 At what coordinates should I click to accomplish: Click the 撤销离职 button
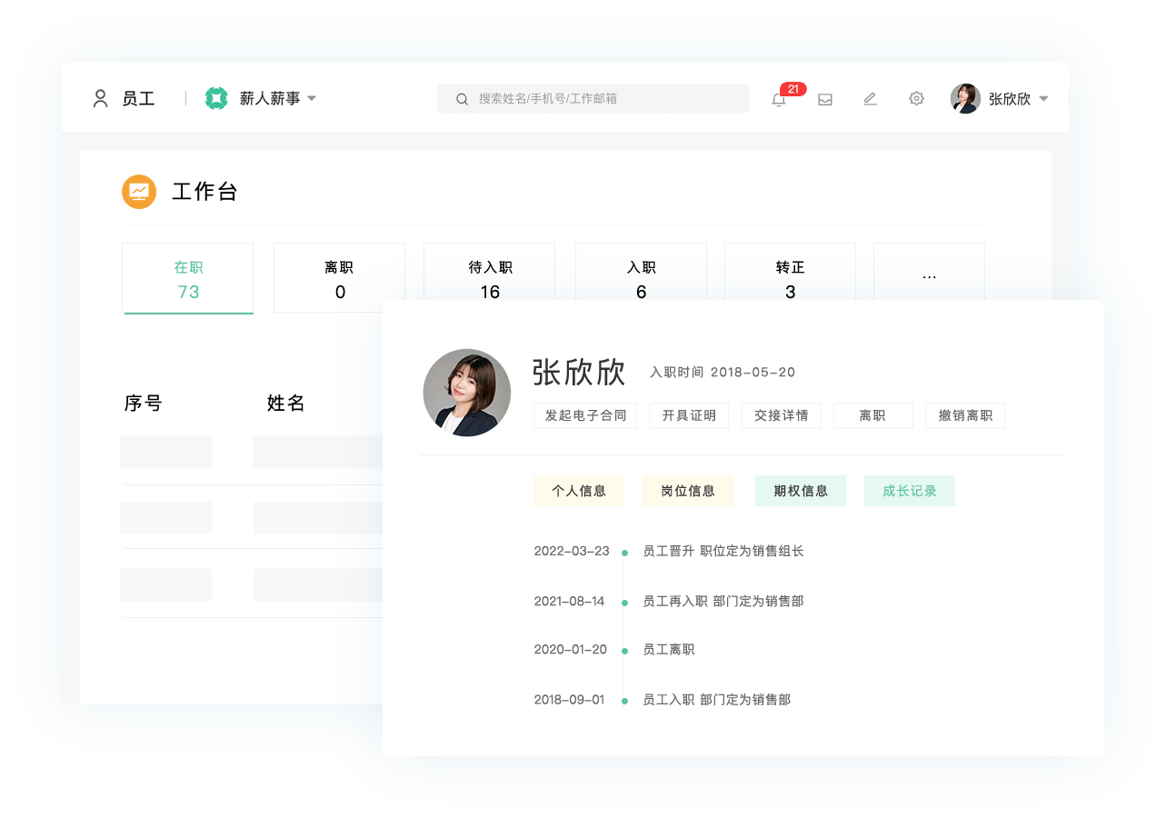(965, 415)
